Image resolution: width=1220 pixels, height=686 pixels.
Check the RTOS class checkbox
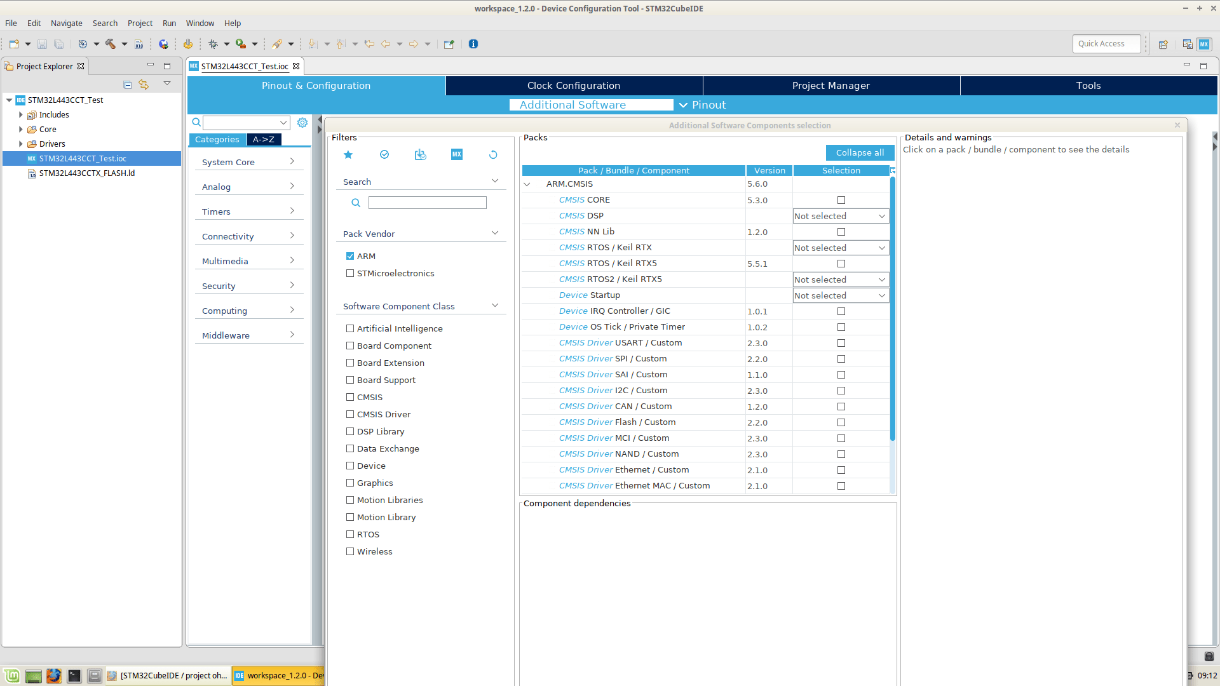tap(350, 534)
